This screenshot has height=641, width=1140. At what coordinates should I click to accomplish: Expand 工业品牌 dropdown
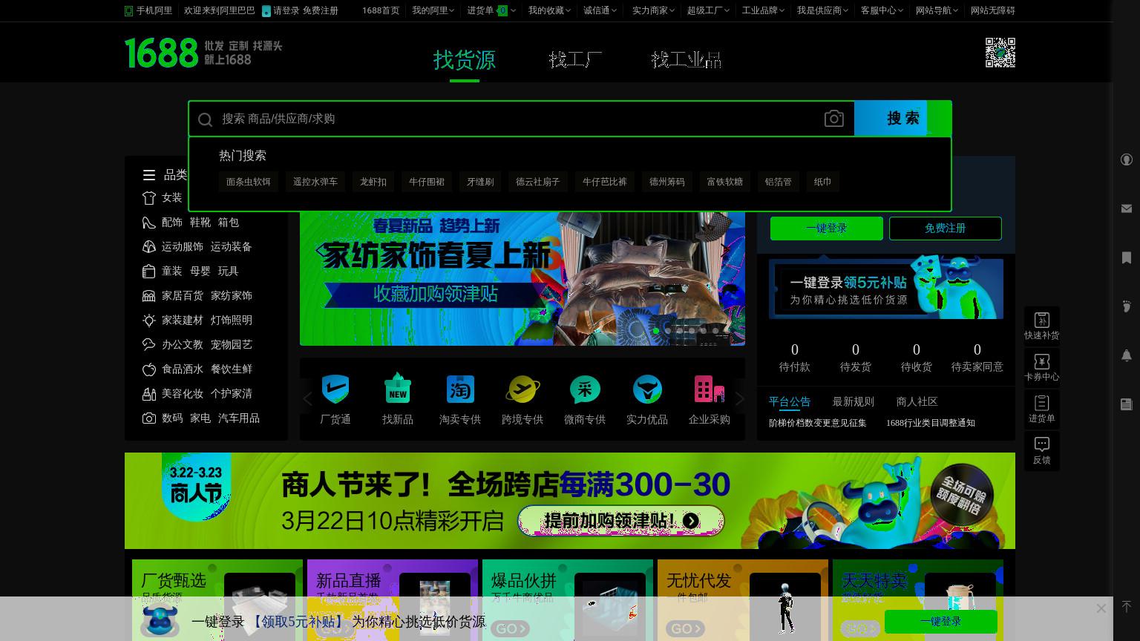(763, 10)
